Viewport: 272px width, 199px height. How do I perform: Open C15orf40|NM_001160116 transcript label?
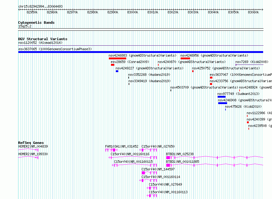pyautogui.click(x=130, y=154)
